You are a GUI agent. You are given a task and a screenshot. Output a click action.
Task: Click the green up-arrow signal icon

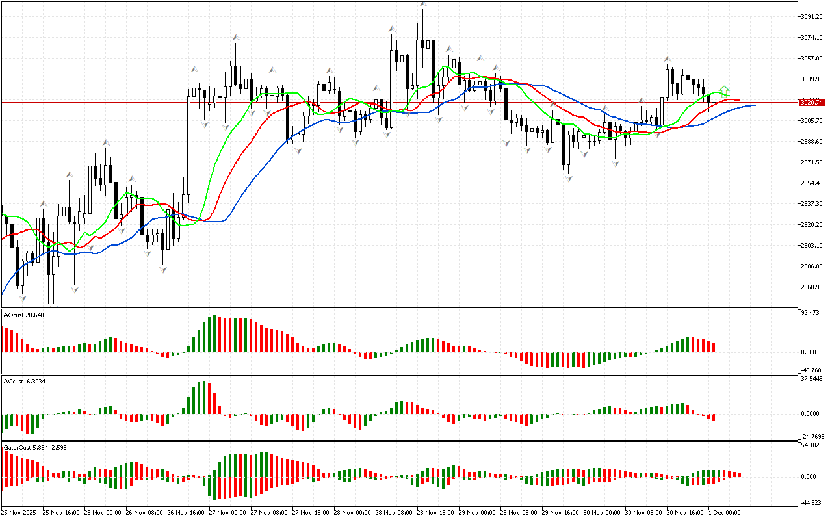725,90
